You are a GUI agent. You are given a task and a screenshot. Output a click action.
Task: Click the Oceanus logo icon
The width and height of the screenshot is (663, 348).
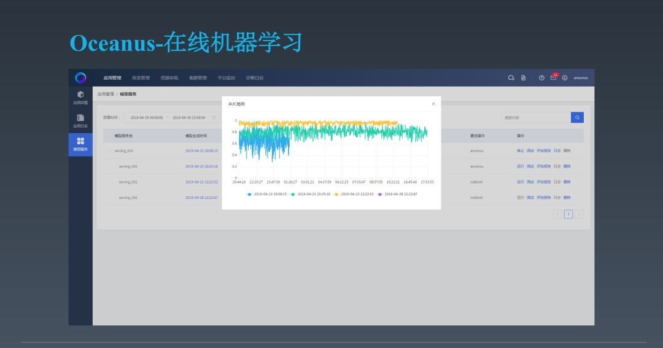pyautogui.click(x=80, y=78)
